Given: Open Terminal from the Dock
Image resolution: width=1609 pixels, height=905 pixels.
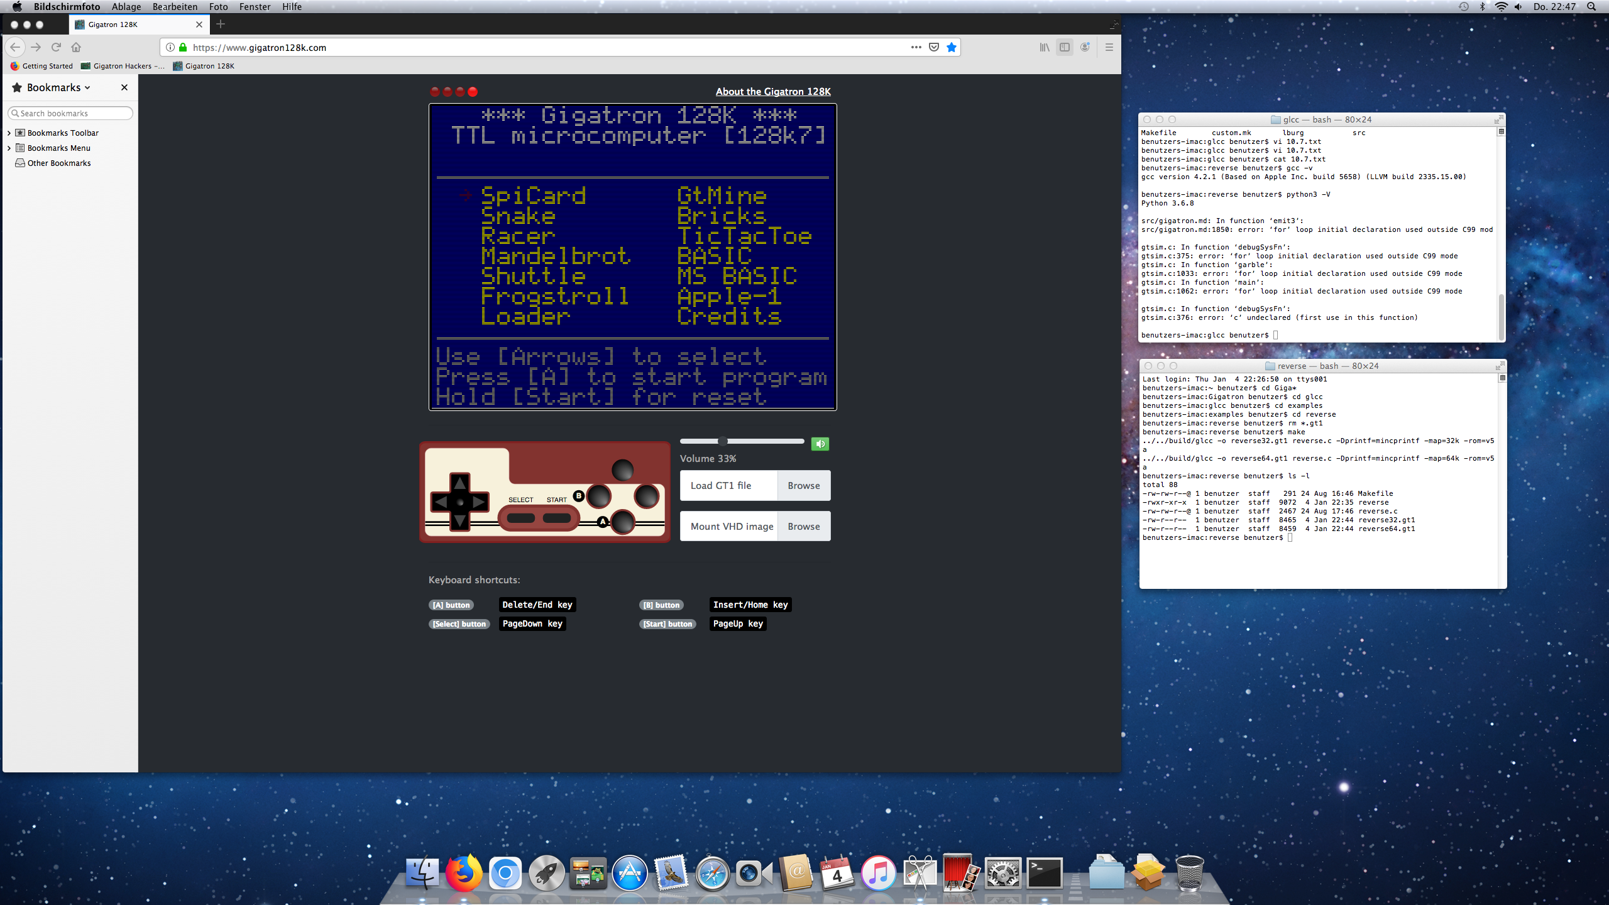Looking at the screenshot, I should tap(1045, 873).
